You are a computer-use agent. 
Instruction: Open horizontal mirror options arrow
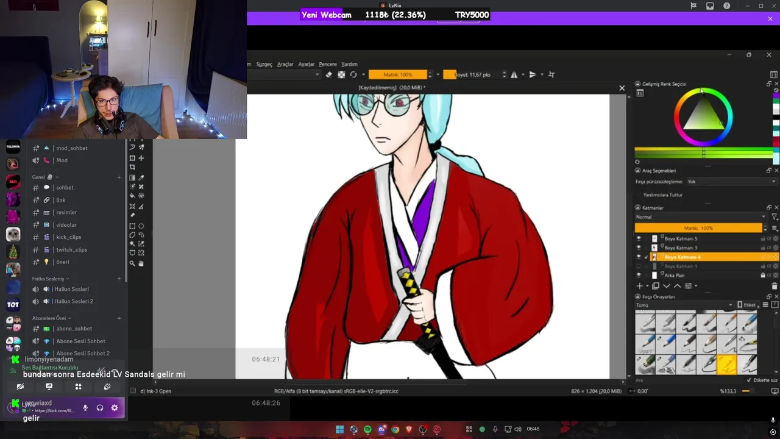click(523, 74)
